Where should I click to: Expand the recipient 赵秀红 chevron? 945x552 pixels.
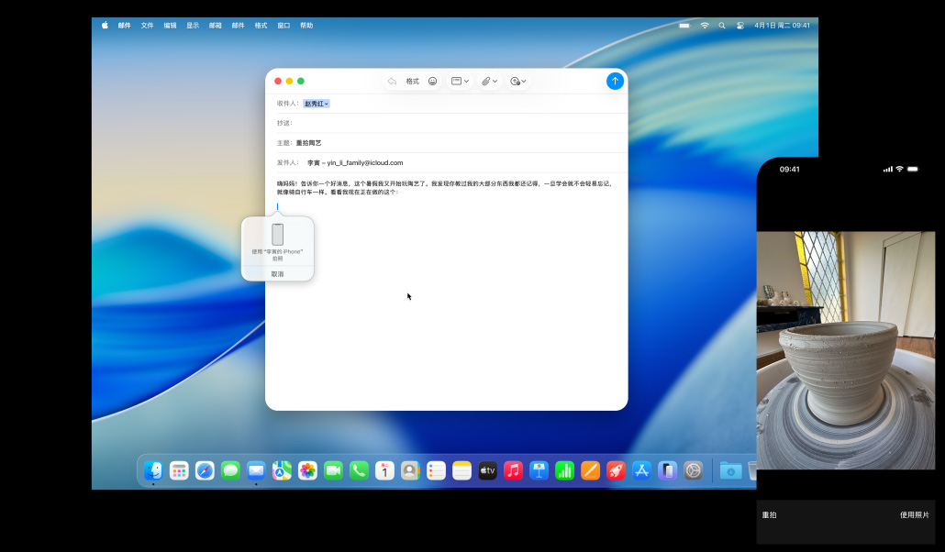pyautogui.click(x=326, y=104)
